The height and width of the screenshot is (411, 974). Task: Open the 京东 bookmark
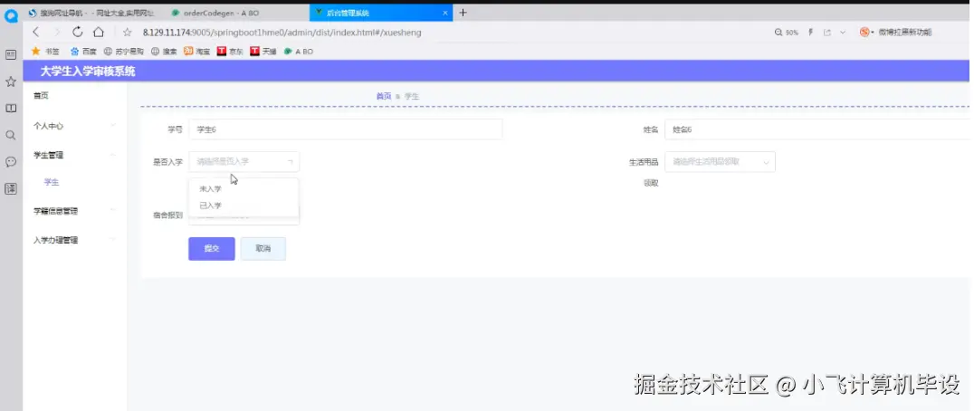(230, 52)
